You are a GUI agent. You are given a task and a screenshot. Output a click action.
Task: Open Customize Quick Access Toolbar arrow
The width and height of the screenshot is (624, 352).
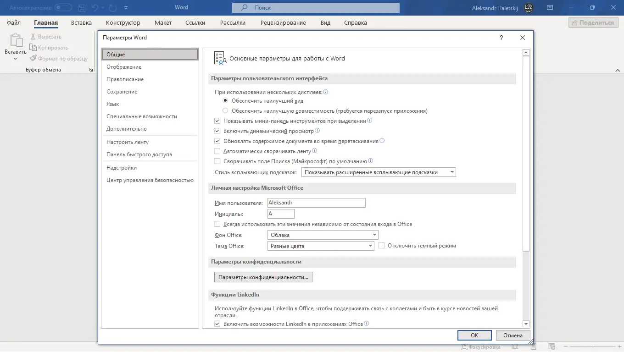tap(126, 8)
